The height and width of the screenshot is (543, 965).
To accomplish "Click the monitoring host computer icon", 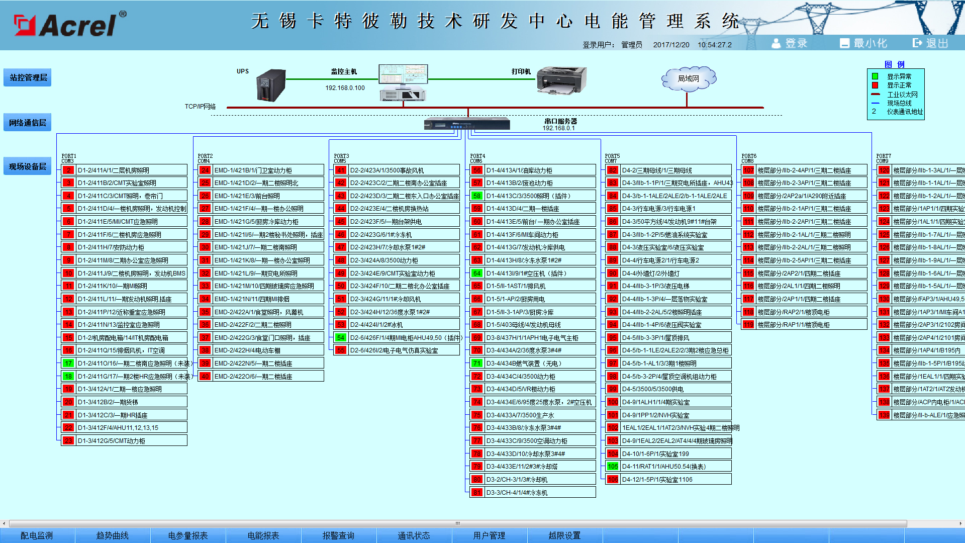I will click(403, 82).
